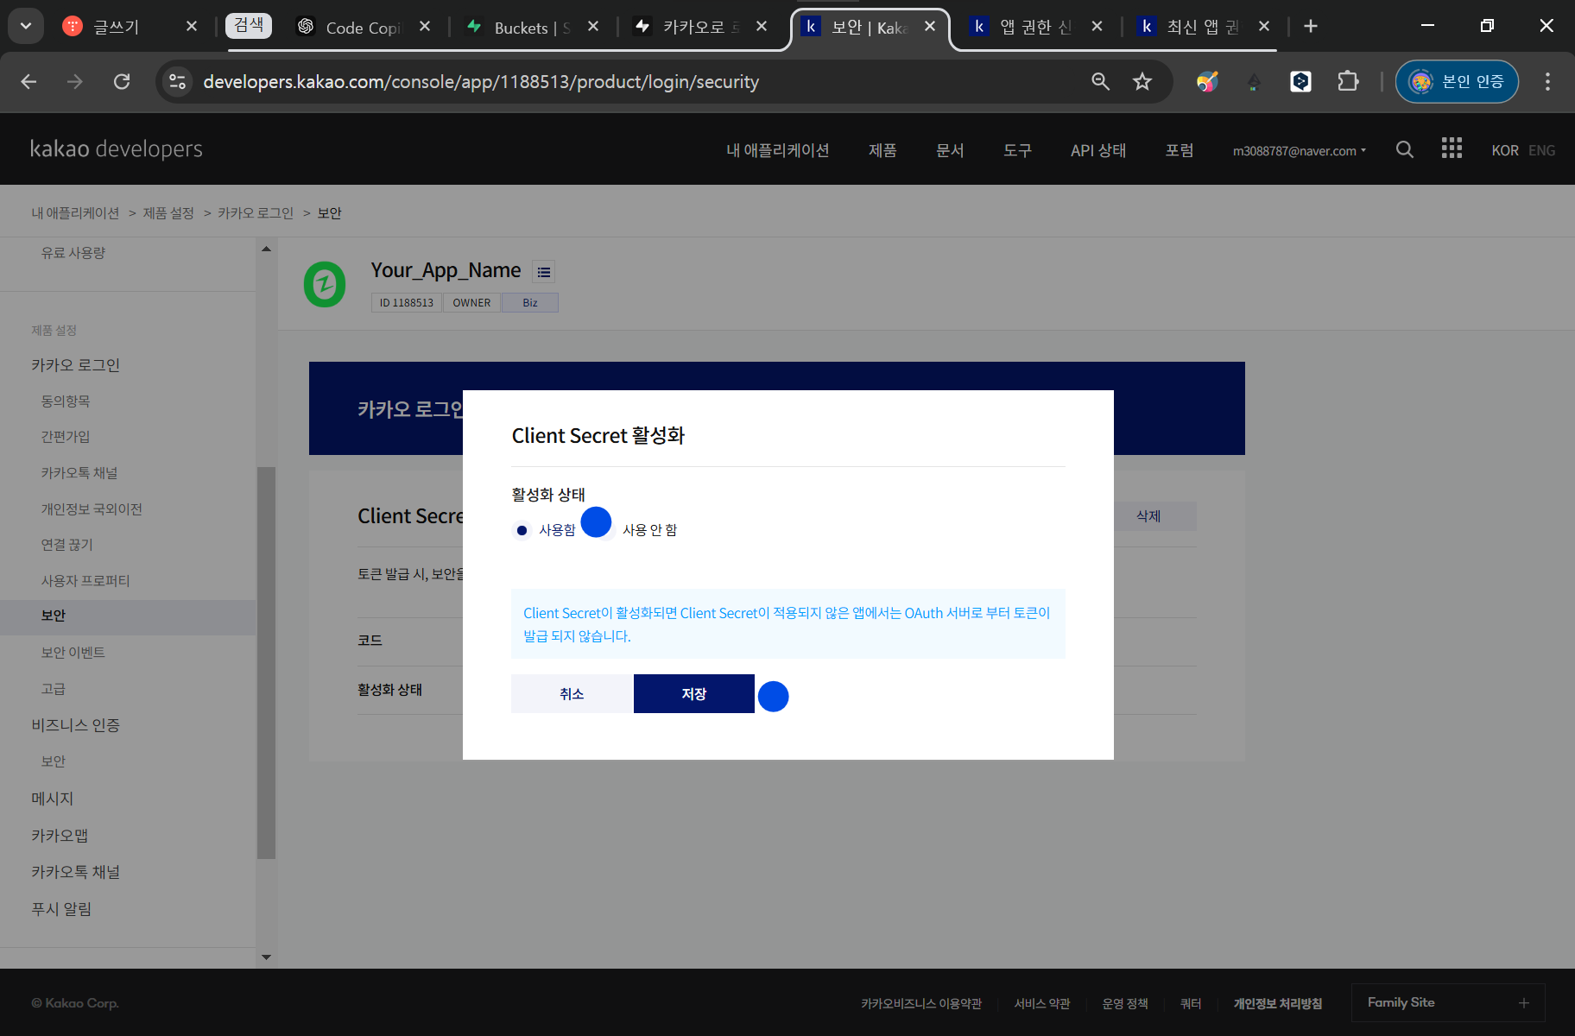Open the Chrome three-dot menu
The image size is (1575, 1036).
(x=1547, y=82)
